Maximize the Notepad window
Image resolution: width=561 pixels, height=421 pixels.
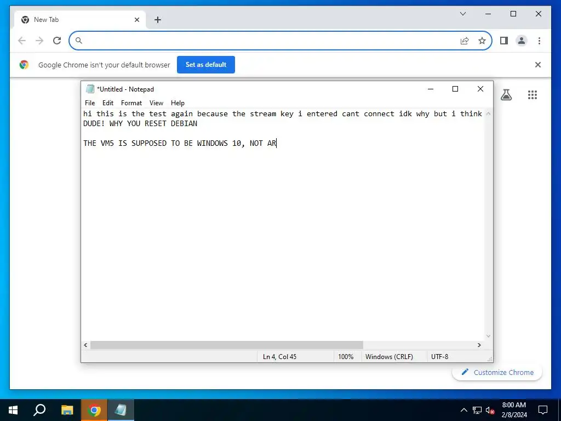[455, 89]
